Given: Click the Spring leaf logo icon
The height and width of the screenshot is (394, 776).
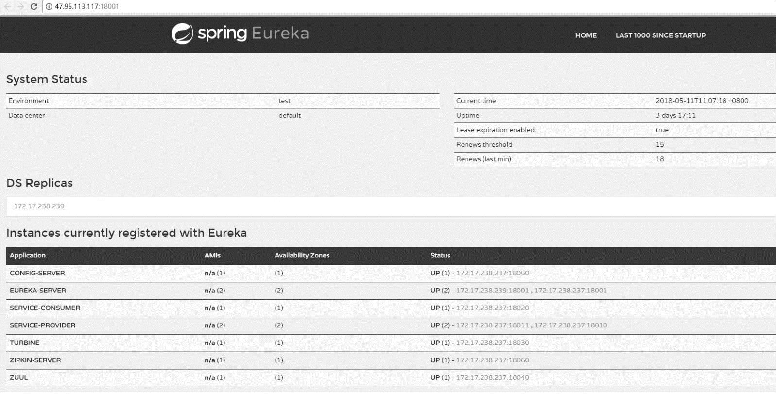Looking at the screenshot, I should pos(182,34).
